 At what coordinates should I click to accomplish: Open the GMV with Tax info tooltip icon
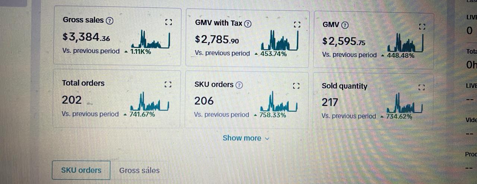click(x=247, y=24)
